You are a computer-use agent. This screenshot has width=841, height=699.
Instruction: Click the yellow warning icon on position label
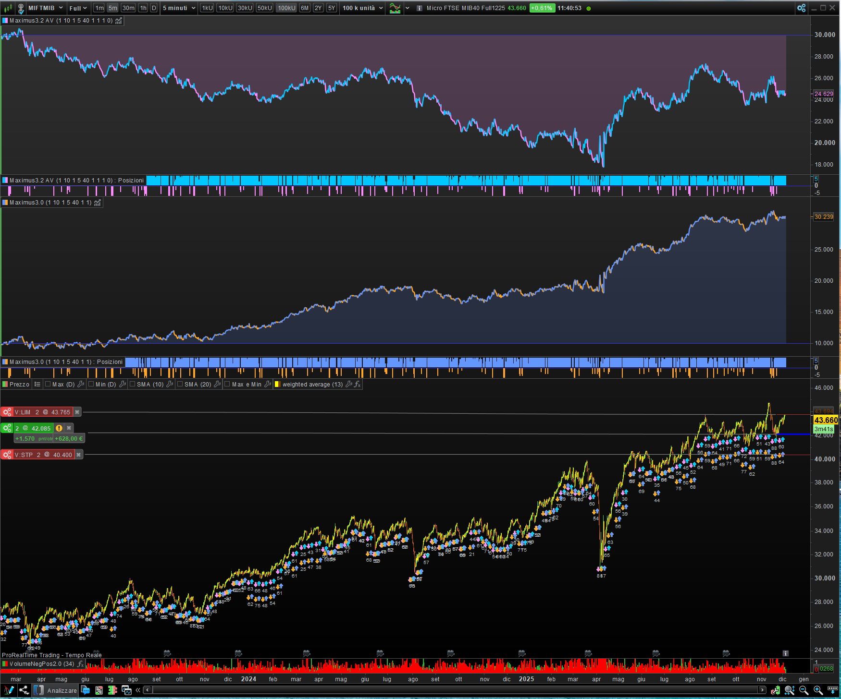tap(59, 428)
